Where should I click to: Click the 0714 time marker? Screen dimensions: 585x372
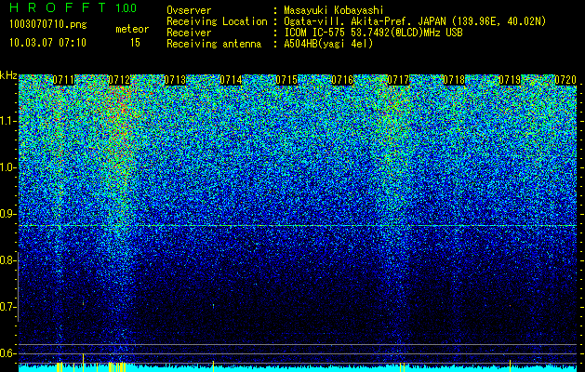pos(231,80)
